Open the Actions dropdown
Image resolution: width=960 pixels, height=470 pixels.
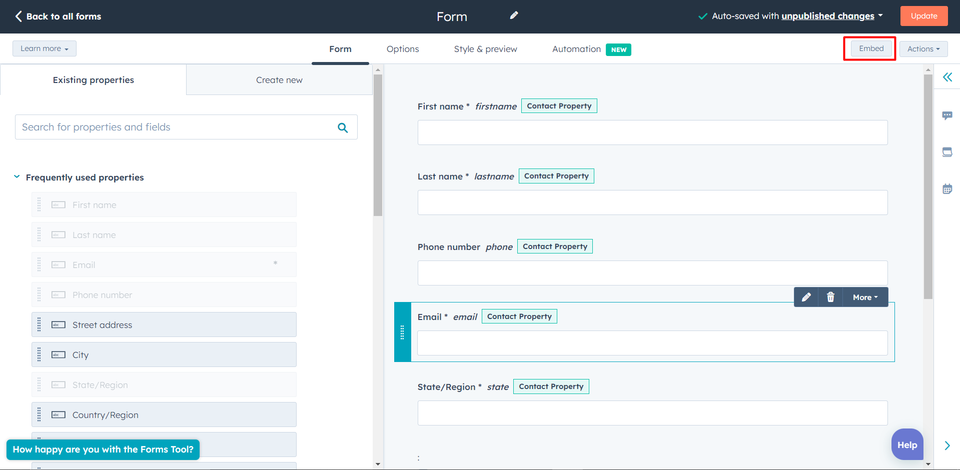click(923, 48)
